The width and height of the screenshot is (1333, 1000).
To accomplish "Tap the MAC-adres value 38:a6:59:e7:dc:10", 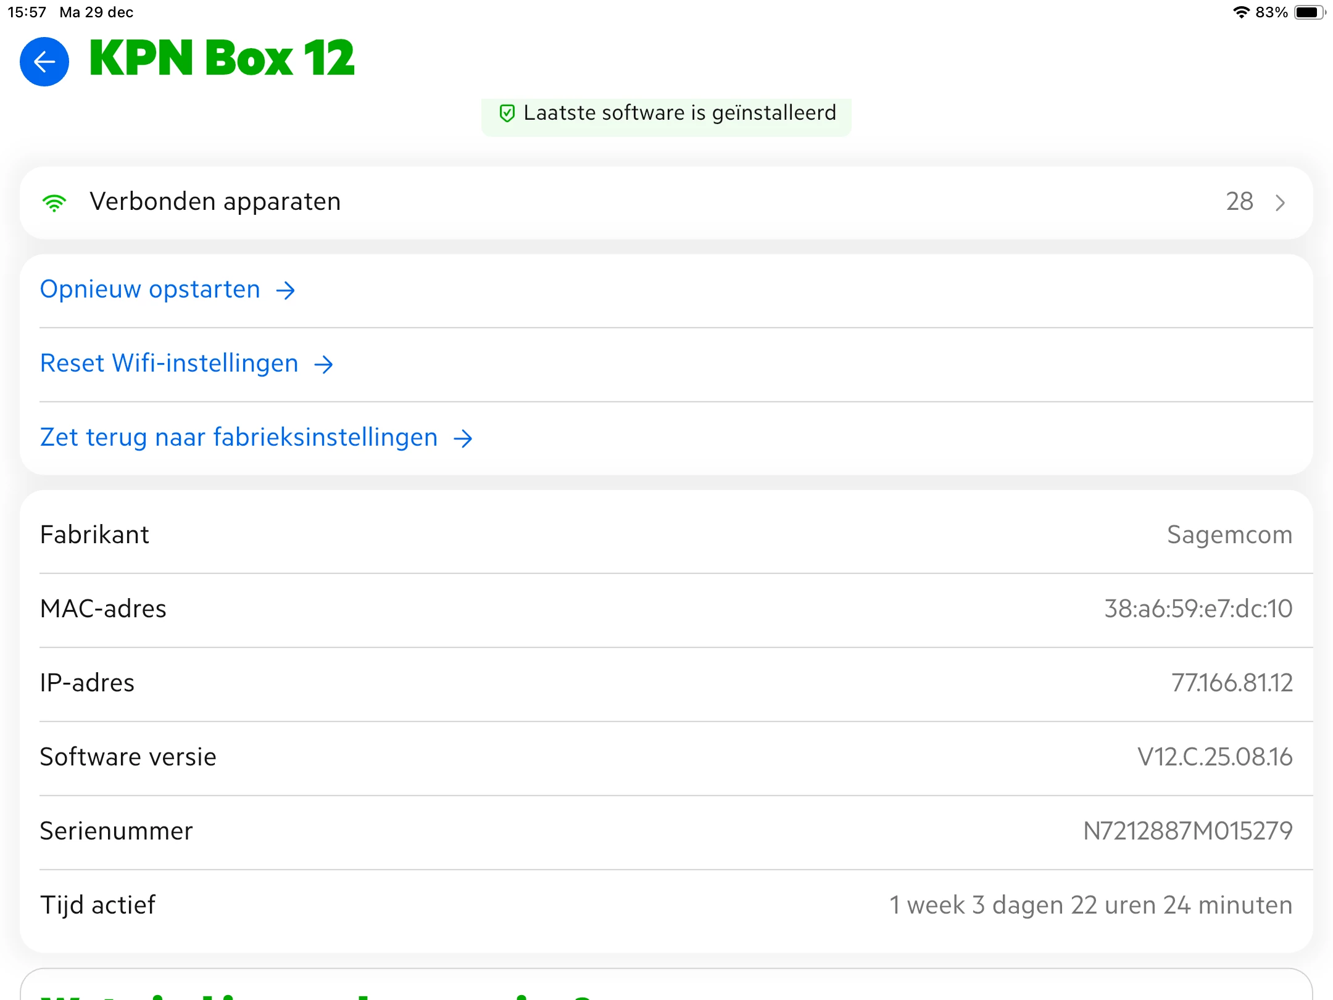I will (1198, 609).
